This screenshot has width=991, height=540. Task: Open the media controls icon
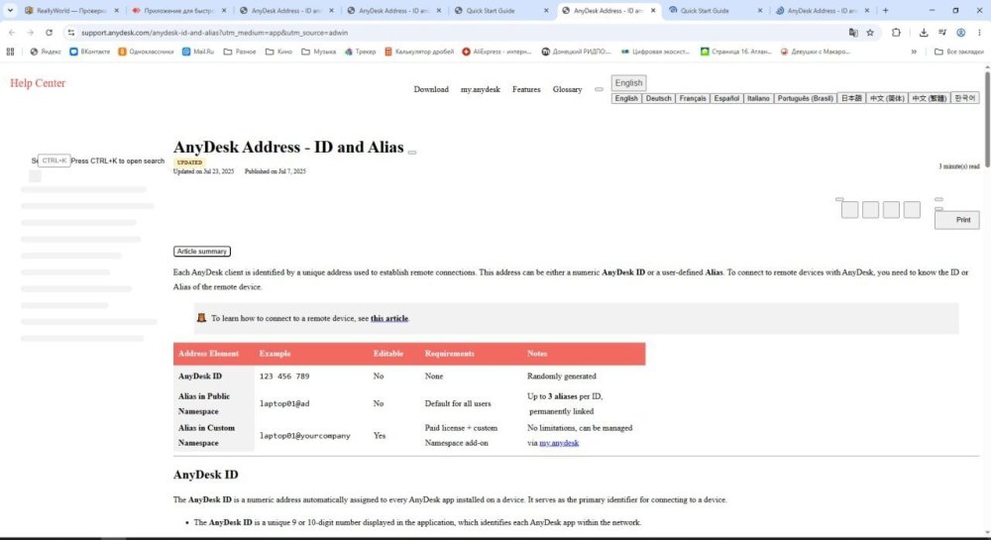coord(941,33)
